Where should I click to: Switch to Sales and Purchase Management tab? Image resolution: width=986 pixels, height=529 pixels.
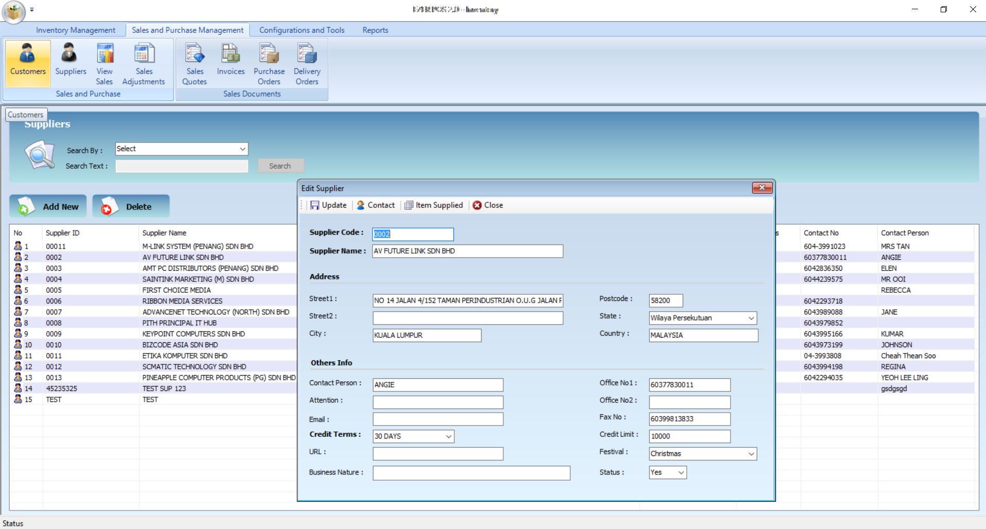point(188,30)
